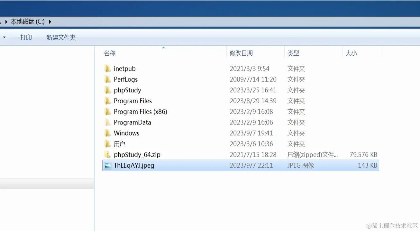Image resolution: width=420 pixels, height=231 pixels.
Task: Select the inetpub file name
Action: pos(125,69)
